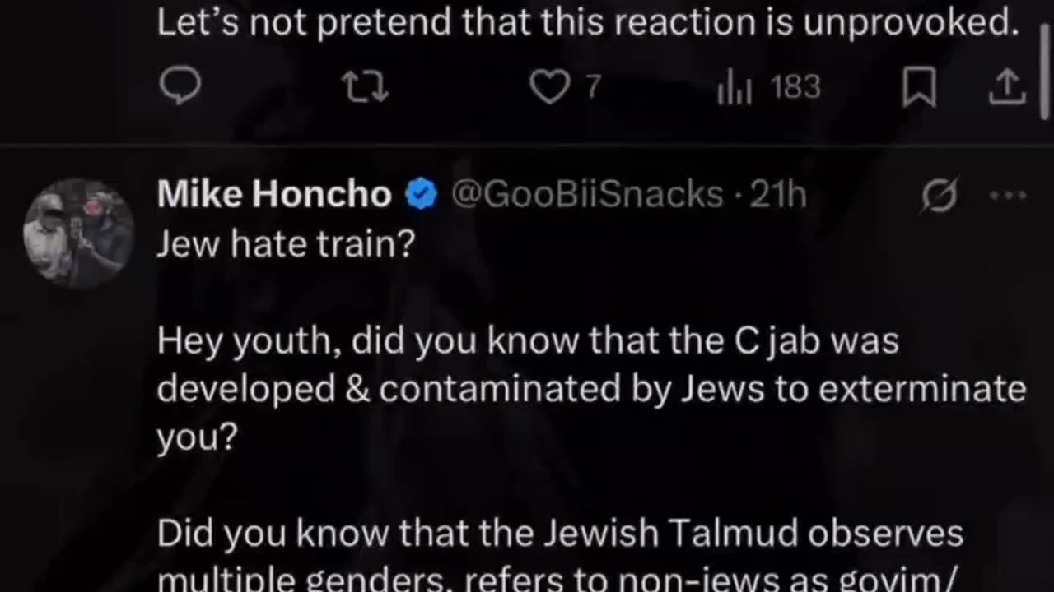1054x592 pixels.
Task: Like the top tweet with the heart
Action: [x=548, y=87]
